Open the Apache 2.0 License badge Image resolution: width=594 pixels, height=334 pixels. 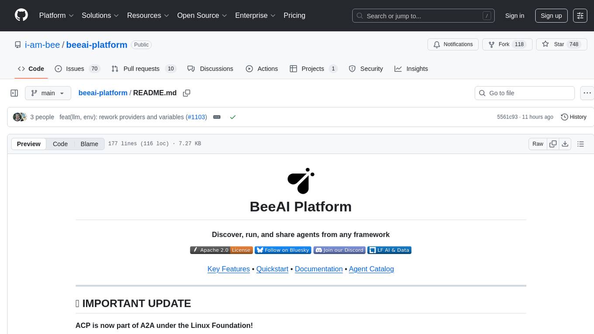[221, 250]
